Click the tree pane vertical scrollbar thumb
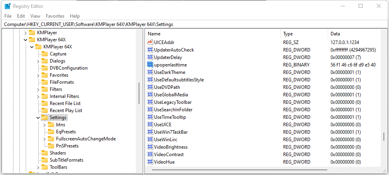This screenshot has width=389, height=175. [x=139, y=93]
